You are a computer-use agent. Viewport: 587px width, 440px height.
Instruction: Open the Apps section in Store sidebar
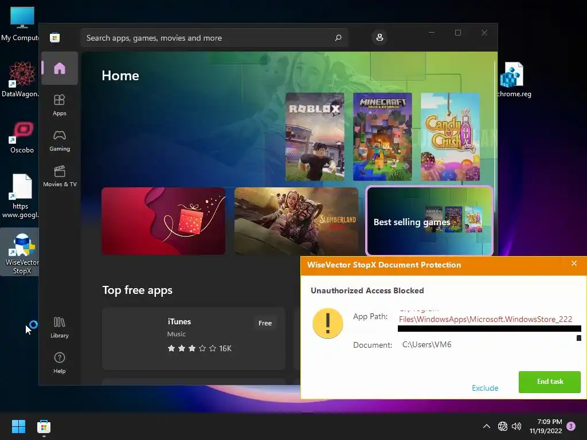(x=60, y=105)
